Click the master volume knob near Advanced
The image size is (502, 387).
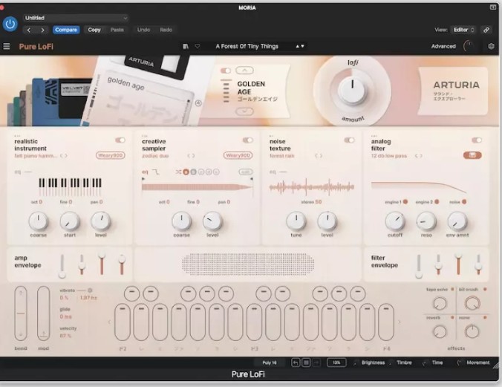coord(469,47)
